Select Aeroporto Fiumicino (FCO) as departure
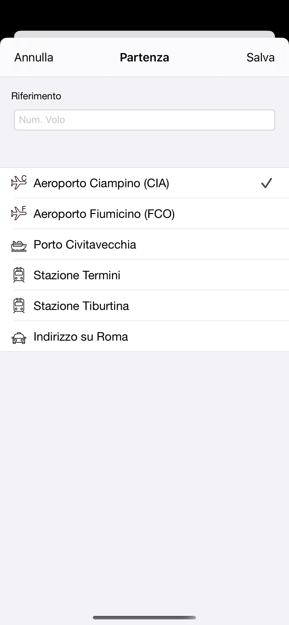This screenshot has width=289, height=625. [x=144, y=214]
